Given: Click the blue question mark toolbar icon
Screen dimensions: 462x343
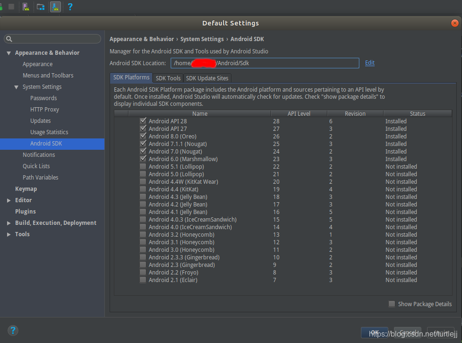Looking at the screenshot, I should (x=70, y=7).
